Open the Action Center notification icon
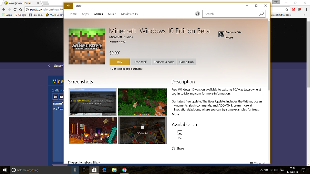This screenshot has height=174, width=310. 303,170
